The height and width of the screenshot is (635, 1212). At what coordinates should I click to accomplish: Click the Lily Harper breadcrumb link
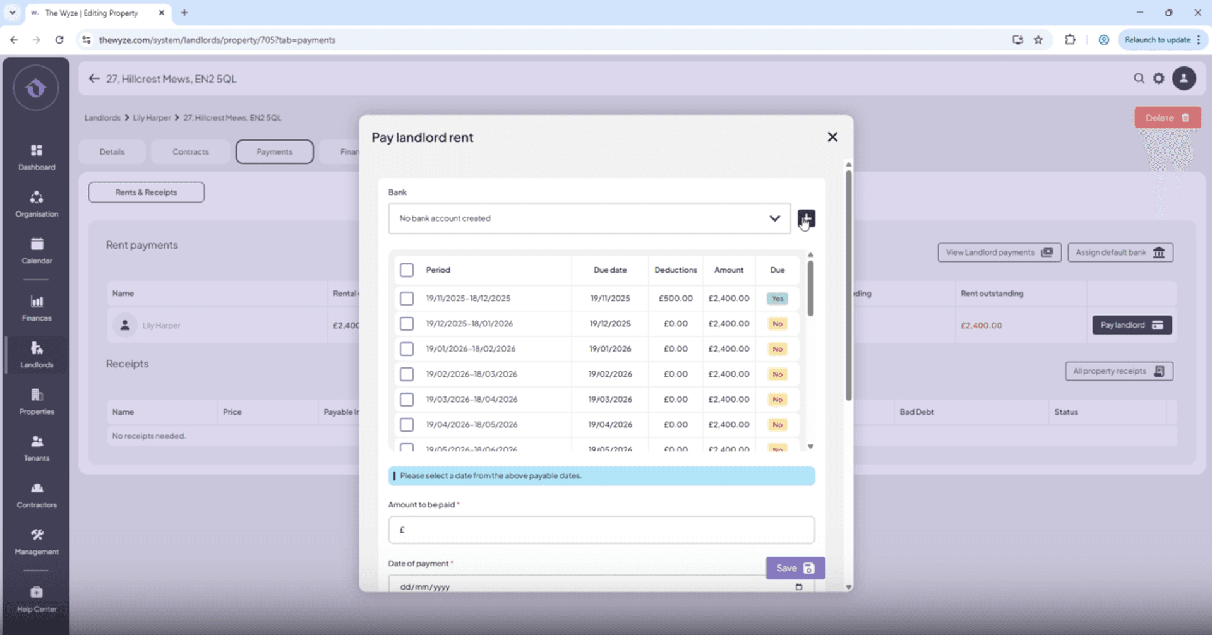click(152, 118)
